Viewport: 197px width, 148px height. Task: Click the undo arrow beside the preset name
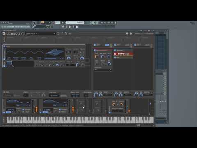58,34
